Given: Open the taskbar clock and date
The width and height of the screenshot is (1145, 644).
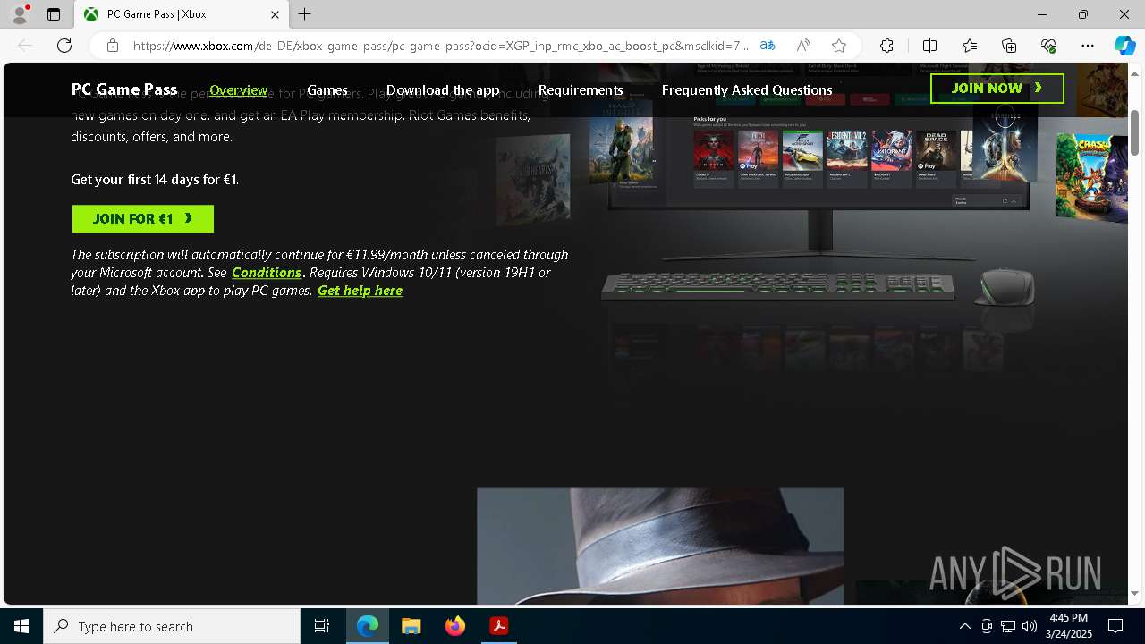Looking at the screenshot, I should pos(1068,626).
